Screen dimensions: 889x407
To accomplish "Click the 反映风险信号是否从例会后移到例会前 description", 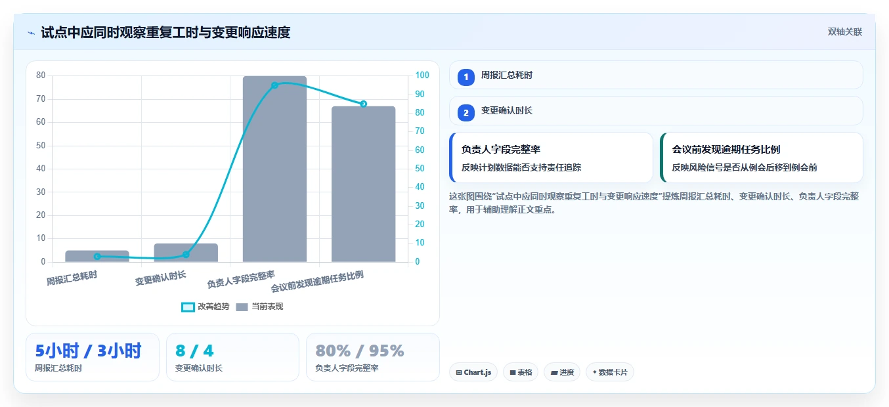I will coord(745,167).
